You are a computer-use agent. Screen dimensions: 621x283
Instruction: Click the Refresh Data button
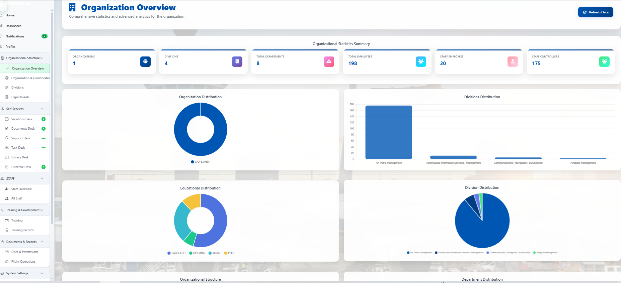595,12
